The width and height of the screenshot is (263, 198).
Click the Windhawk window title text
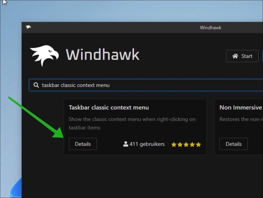tap(211, 28)
